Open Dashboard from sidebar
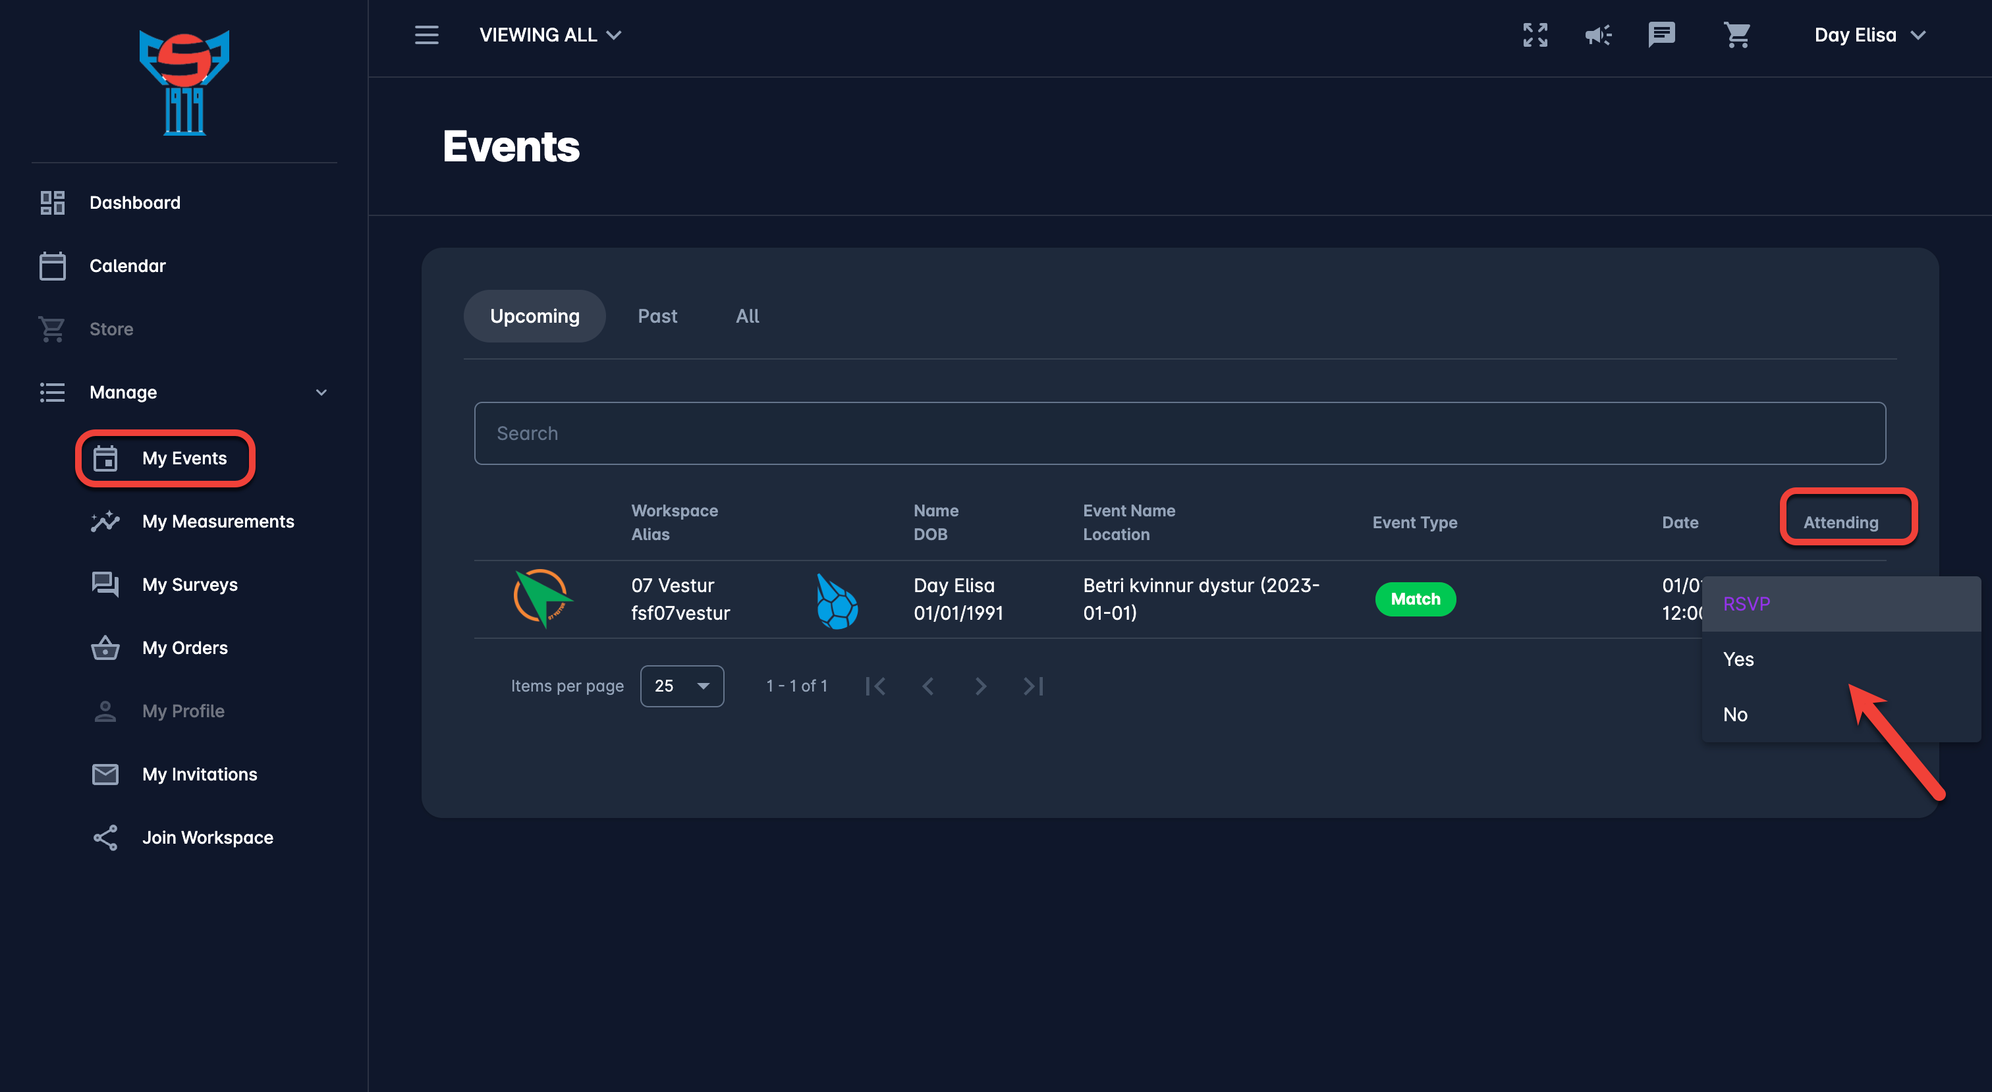Screen dimensions: 1992x1092 point(134,203)
